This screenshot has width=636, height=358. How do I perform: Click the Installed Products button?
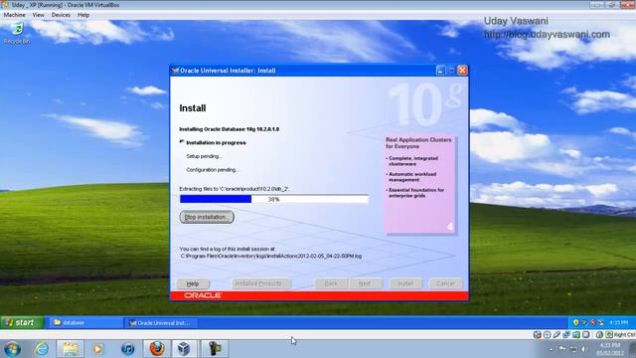coord(261,283)
